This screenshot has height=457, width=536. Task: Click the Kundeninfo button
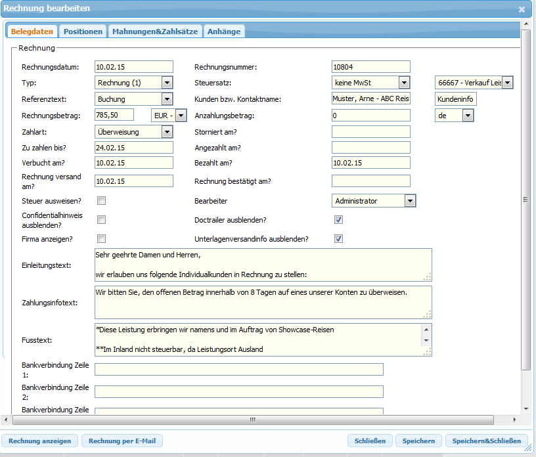[455, 99]
